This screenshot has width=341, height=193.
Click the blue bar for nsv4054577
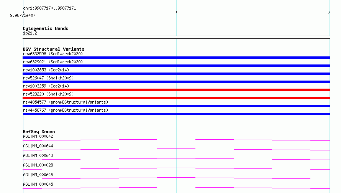pyautogui.click(x=176, y=106)
